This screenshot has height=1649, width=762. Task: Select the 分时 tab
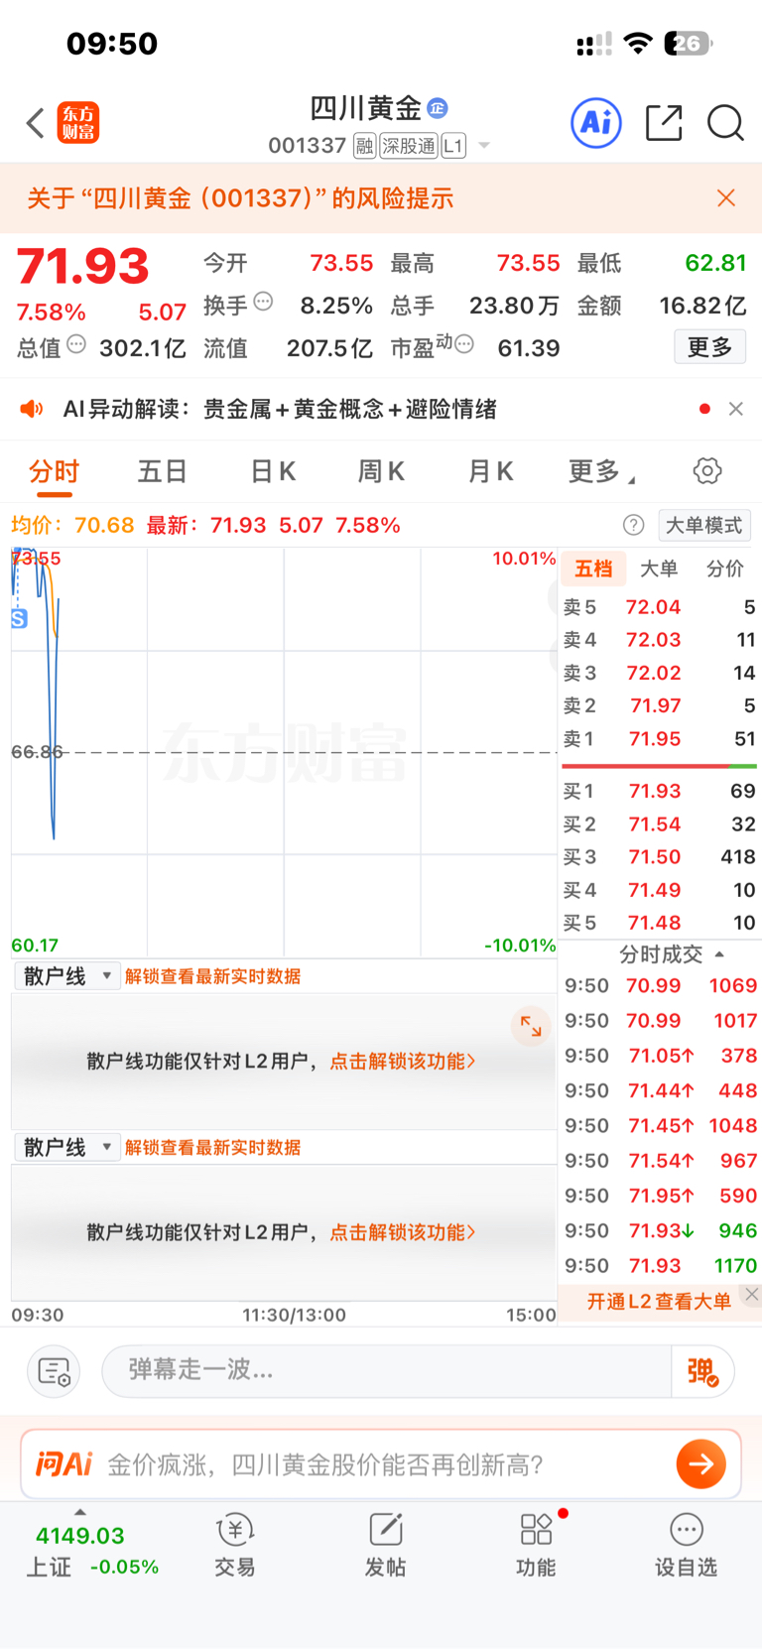click(x=54, y=471)
